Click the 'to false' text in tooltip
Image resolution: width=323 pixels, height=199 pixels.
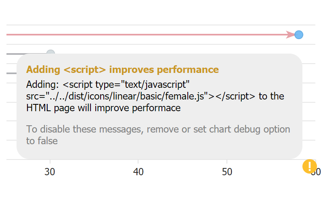(x=42, y=141)
